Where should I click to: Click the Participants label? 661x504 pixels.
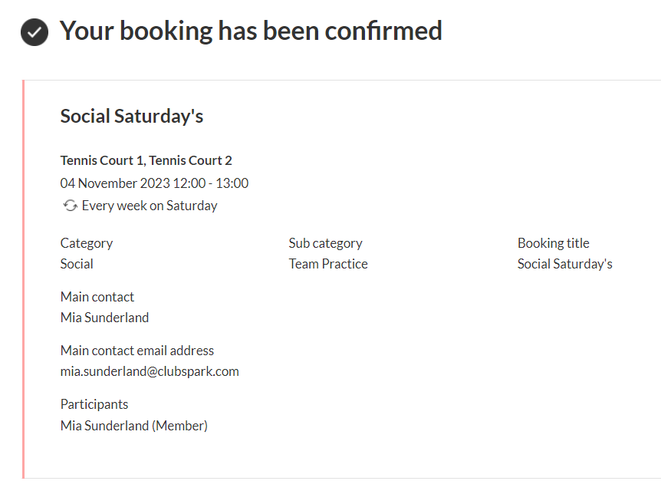point(94,404)
